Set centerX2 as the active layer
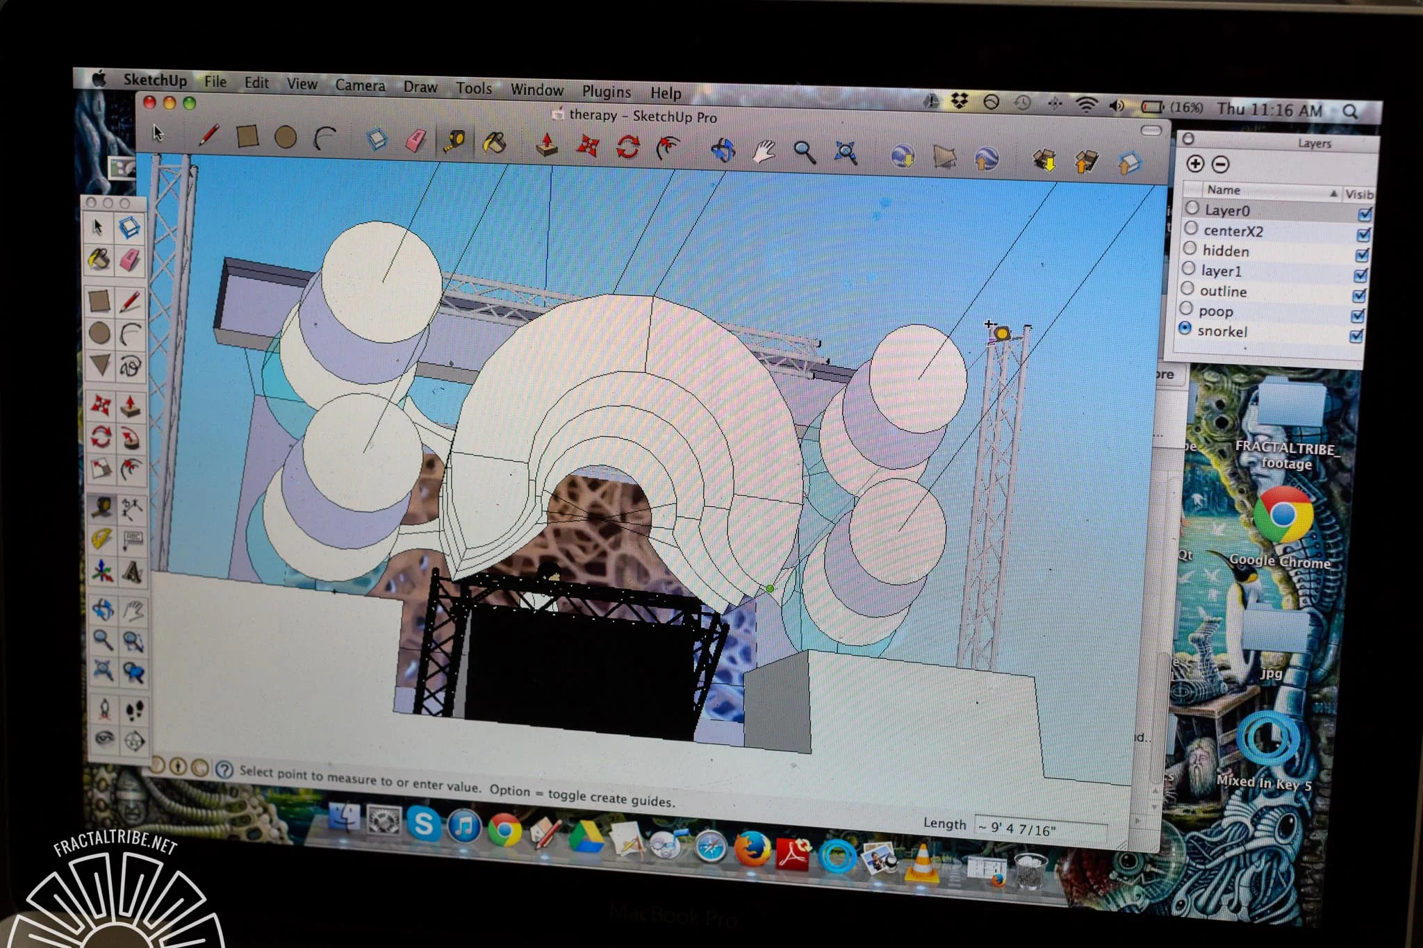The width and height of the screenshot is (1423, 948). click(x=1191, y=228)
